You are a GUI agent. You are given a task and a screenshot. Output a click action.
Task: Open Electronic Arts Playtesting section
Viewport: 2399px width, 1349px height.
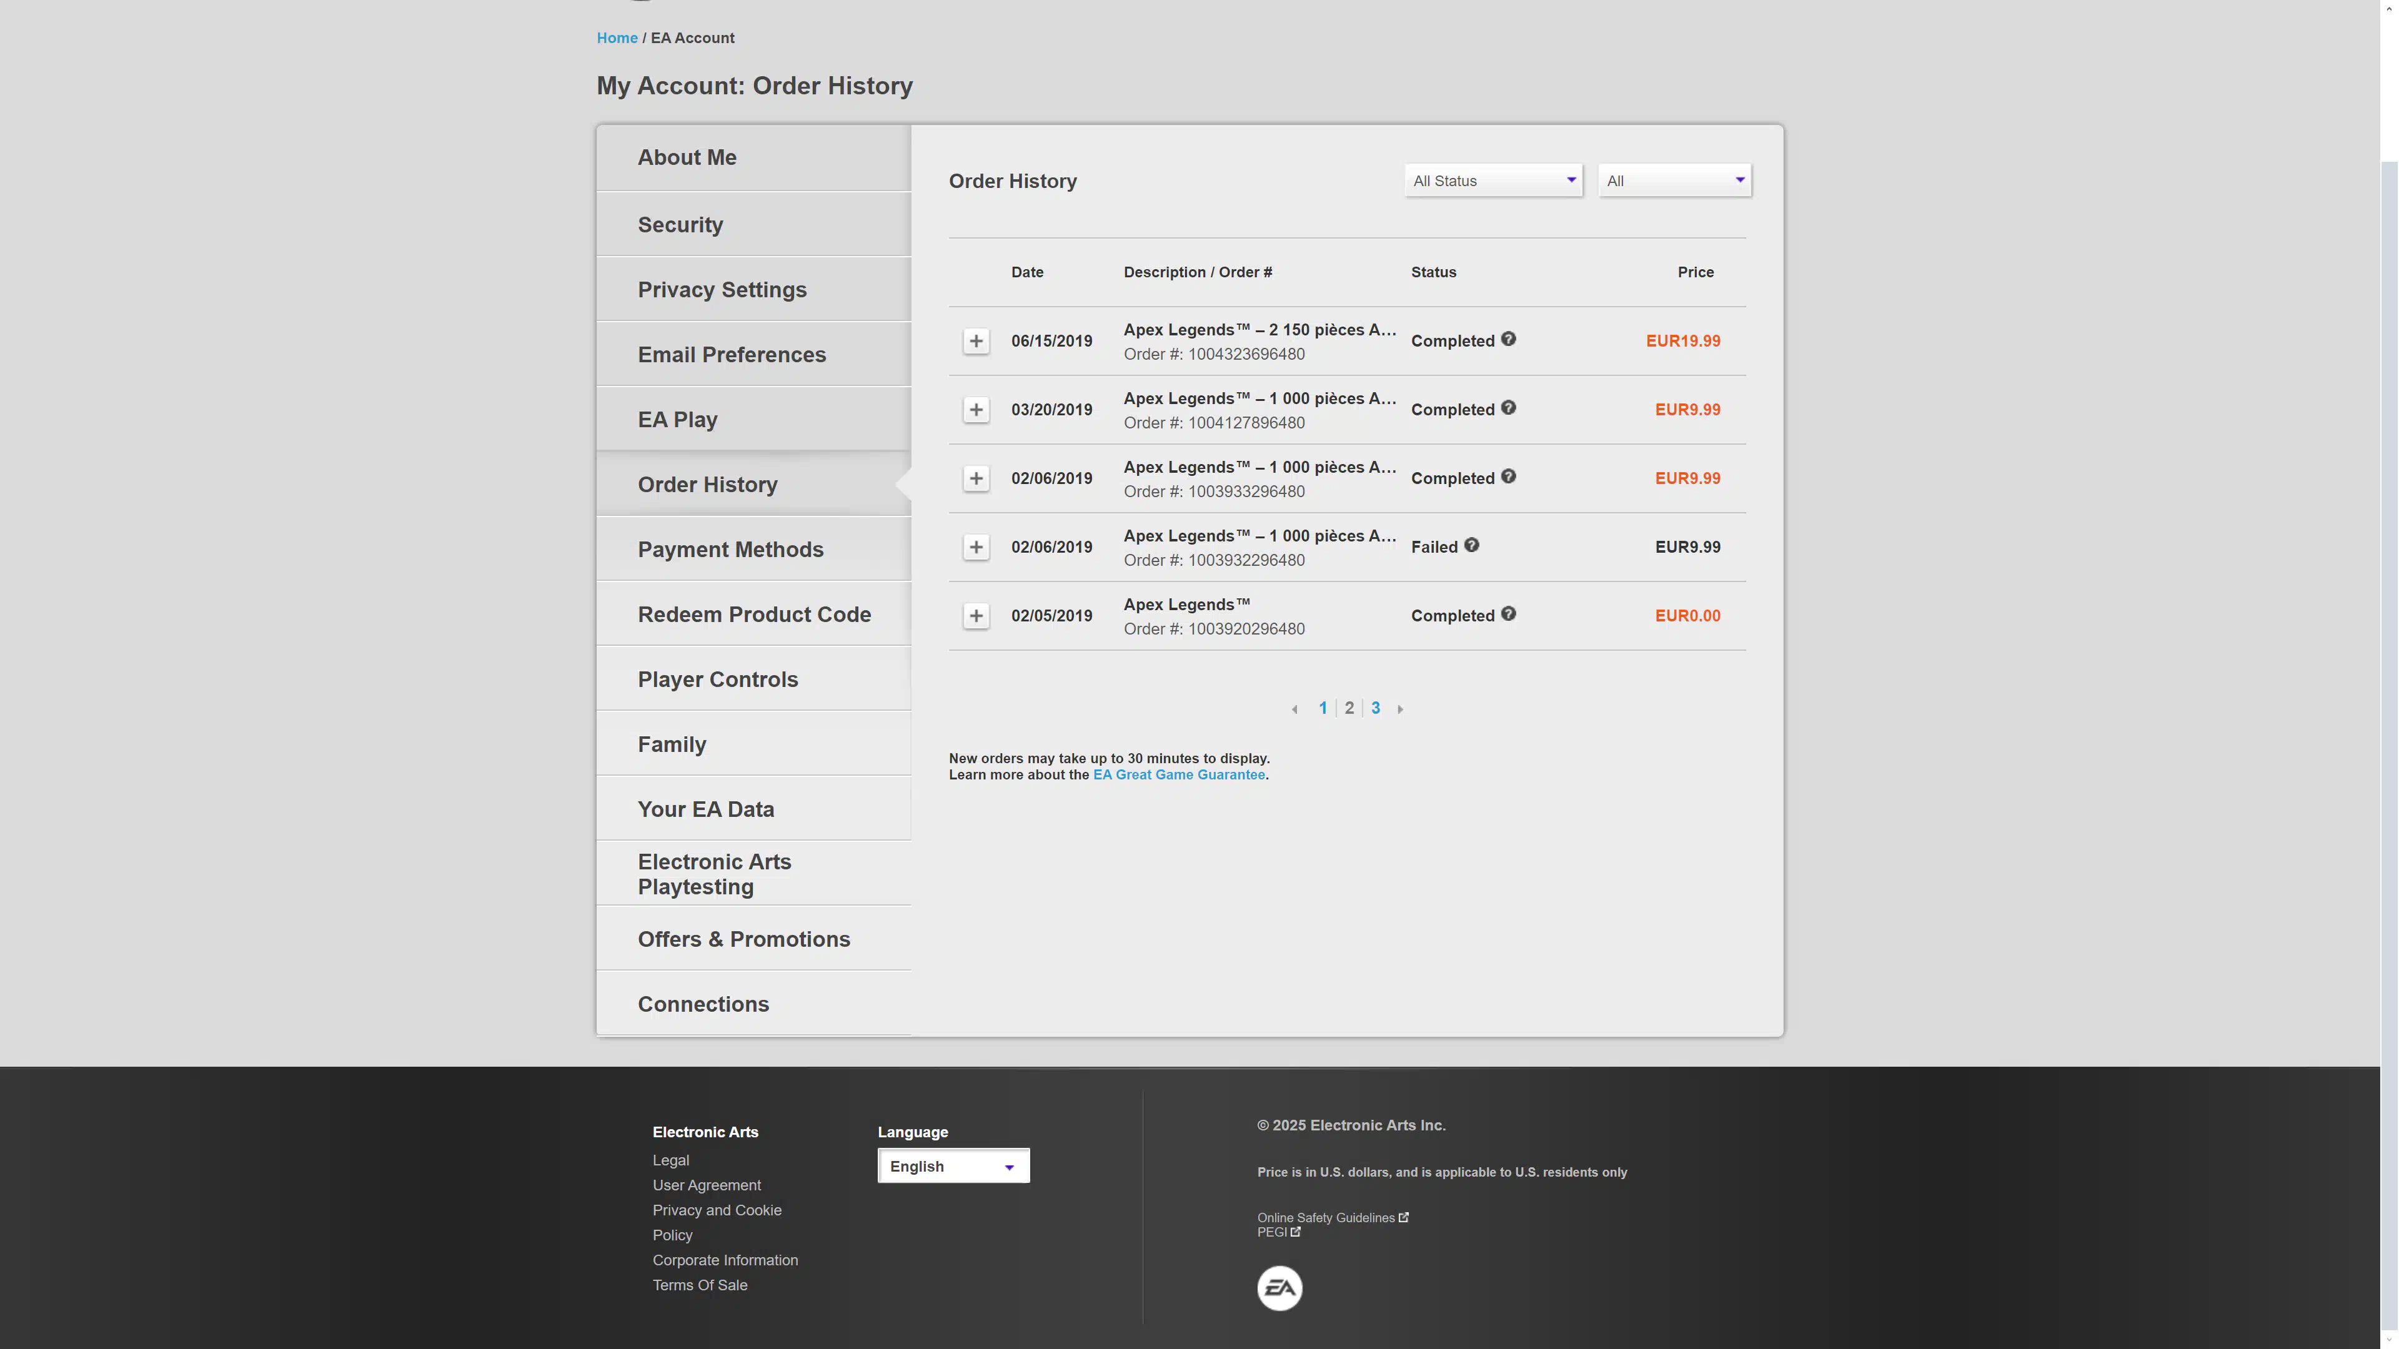click(x=753, y=874)
